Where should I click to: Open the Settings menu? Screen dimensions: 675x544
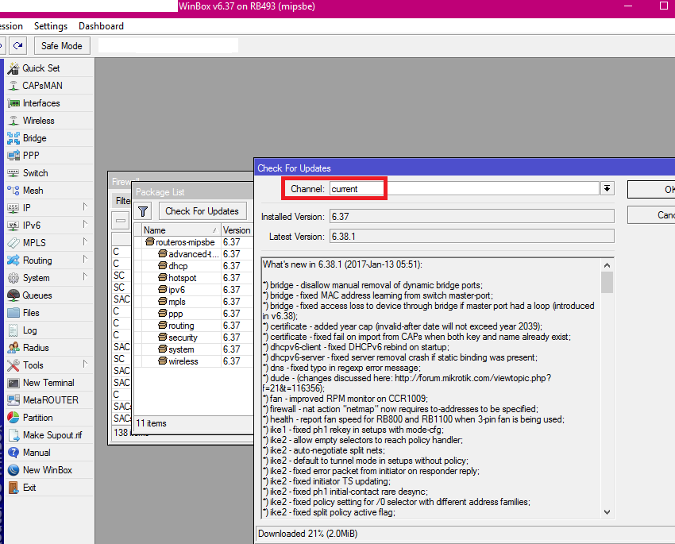(x=51, y=26)
